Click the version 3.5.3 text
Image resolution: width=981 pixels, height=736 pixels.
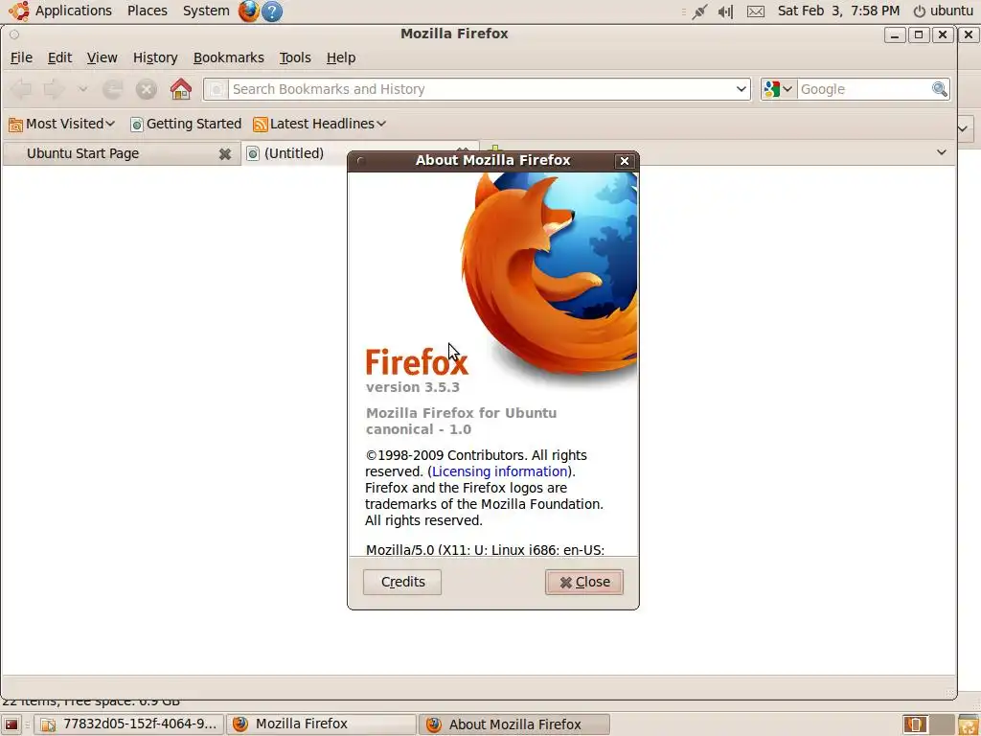coord(413,387)
